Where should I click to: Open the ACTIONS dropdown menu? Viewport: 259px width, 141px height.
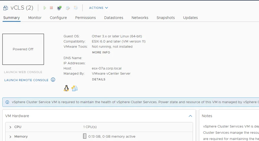coord(98,8)
